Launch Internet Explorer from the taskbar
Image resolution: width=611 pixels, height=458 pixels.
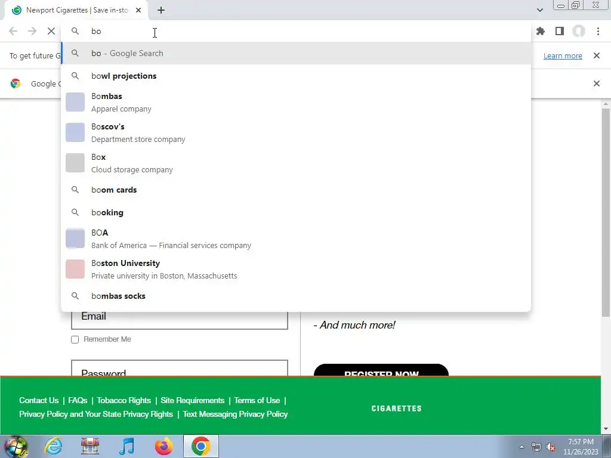pyautogui.click(x=53, y=446)
